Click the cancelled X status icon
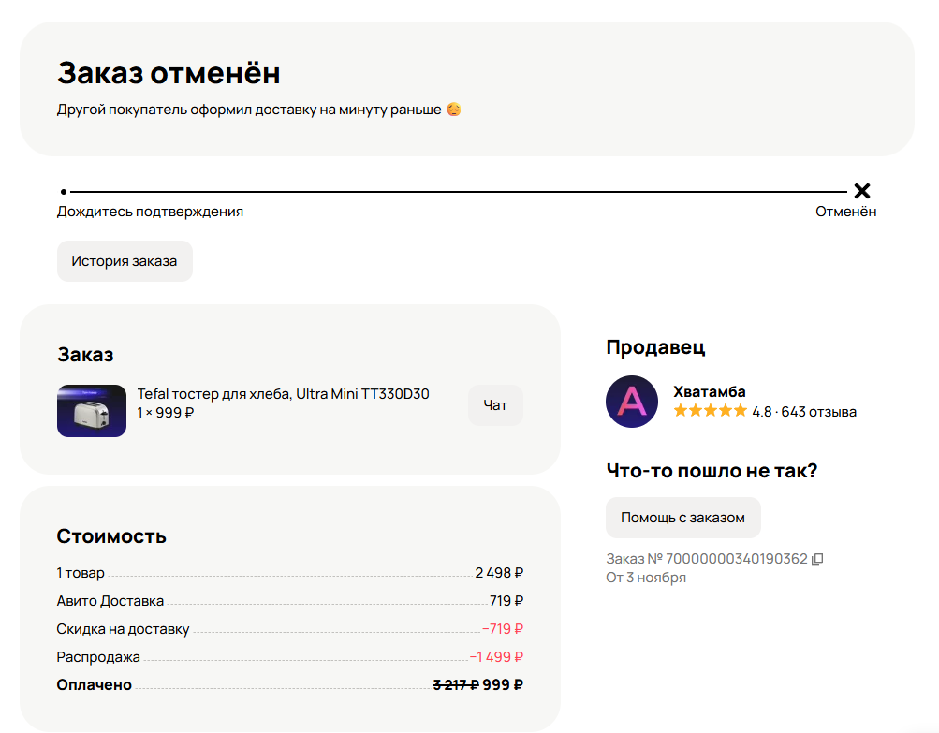The width and height of the screenshot is (939, 733). pyautogui.click(x=862, y=191)
